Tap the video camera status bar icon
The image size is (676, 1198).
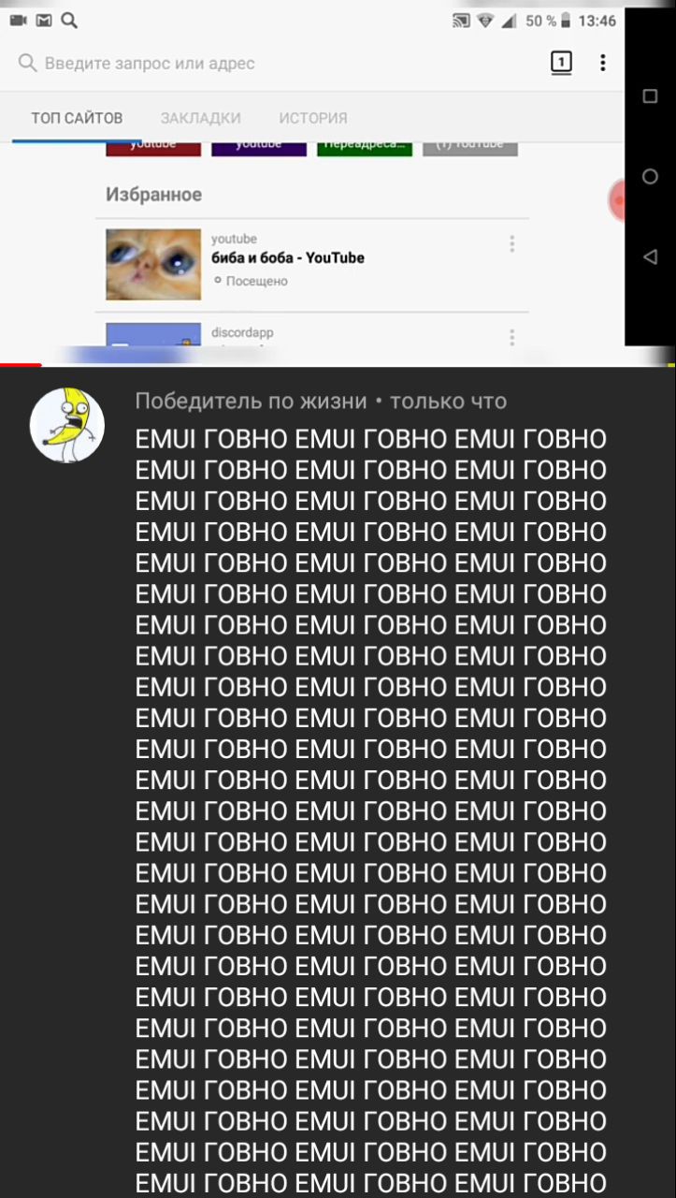tap(18, 21)
